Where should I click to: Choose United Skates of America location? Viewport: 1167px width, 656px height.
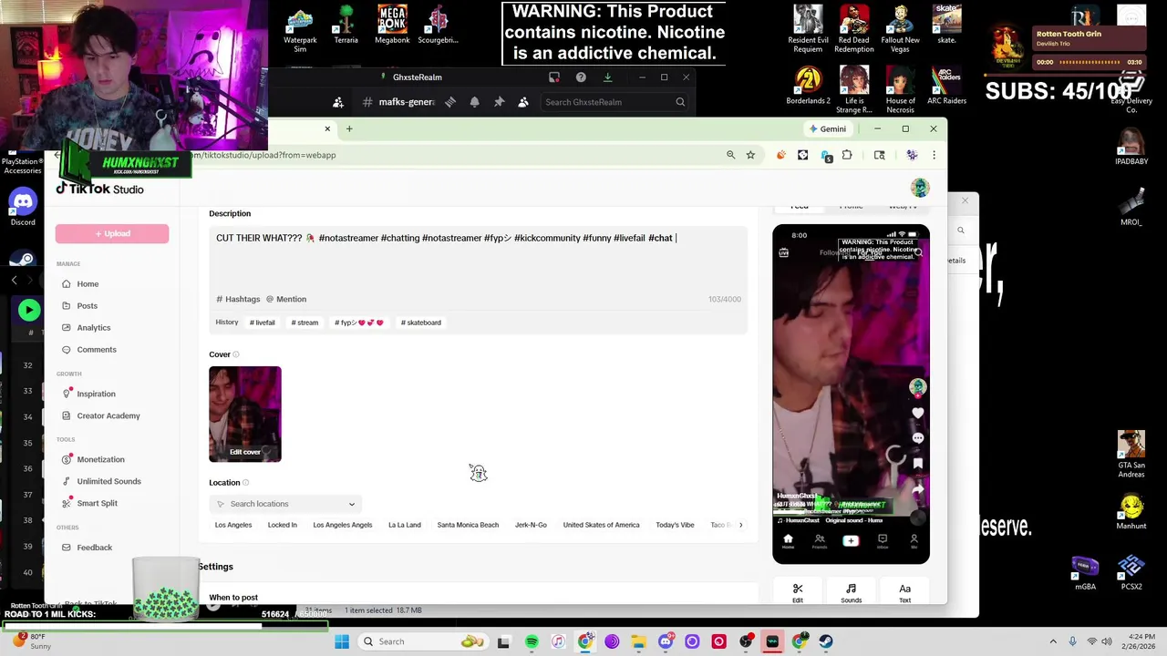[x=601, y=525]
